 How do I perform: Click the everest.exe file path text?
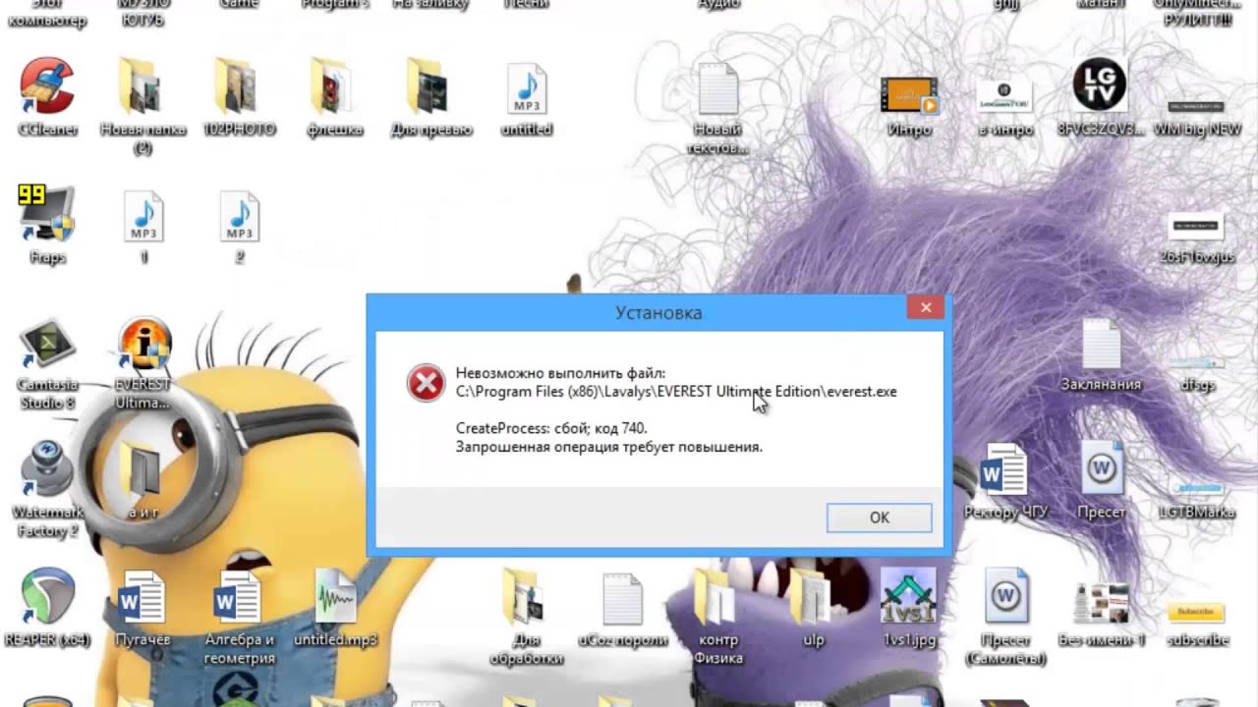click(x=676, y=391)
